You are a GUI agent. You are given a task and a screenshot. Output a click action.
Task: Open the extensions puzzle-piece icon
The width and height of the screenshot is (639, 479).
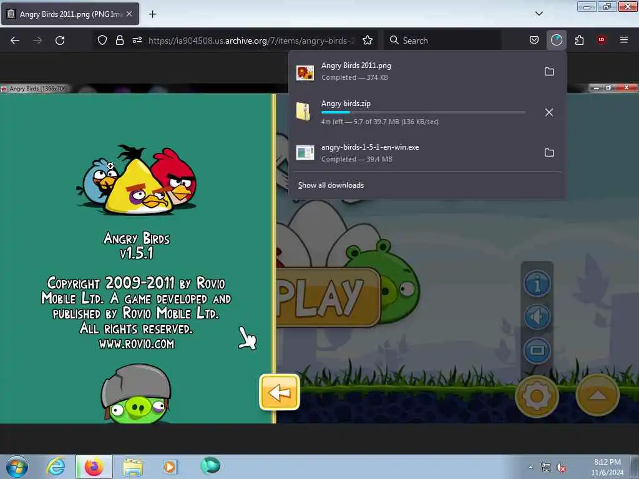pyautogui.click(x=579, y=40)
